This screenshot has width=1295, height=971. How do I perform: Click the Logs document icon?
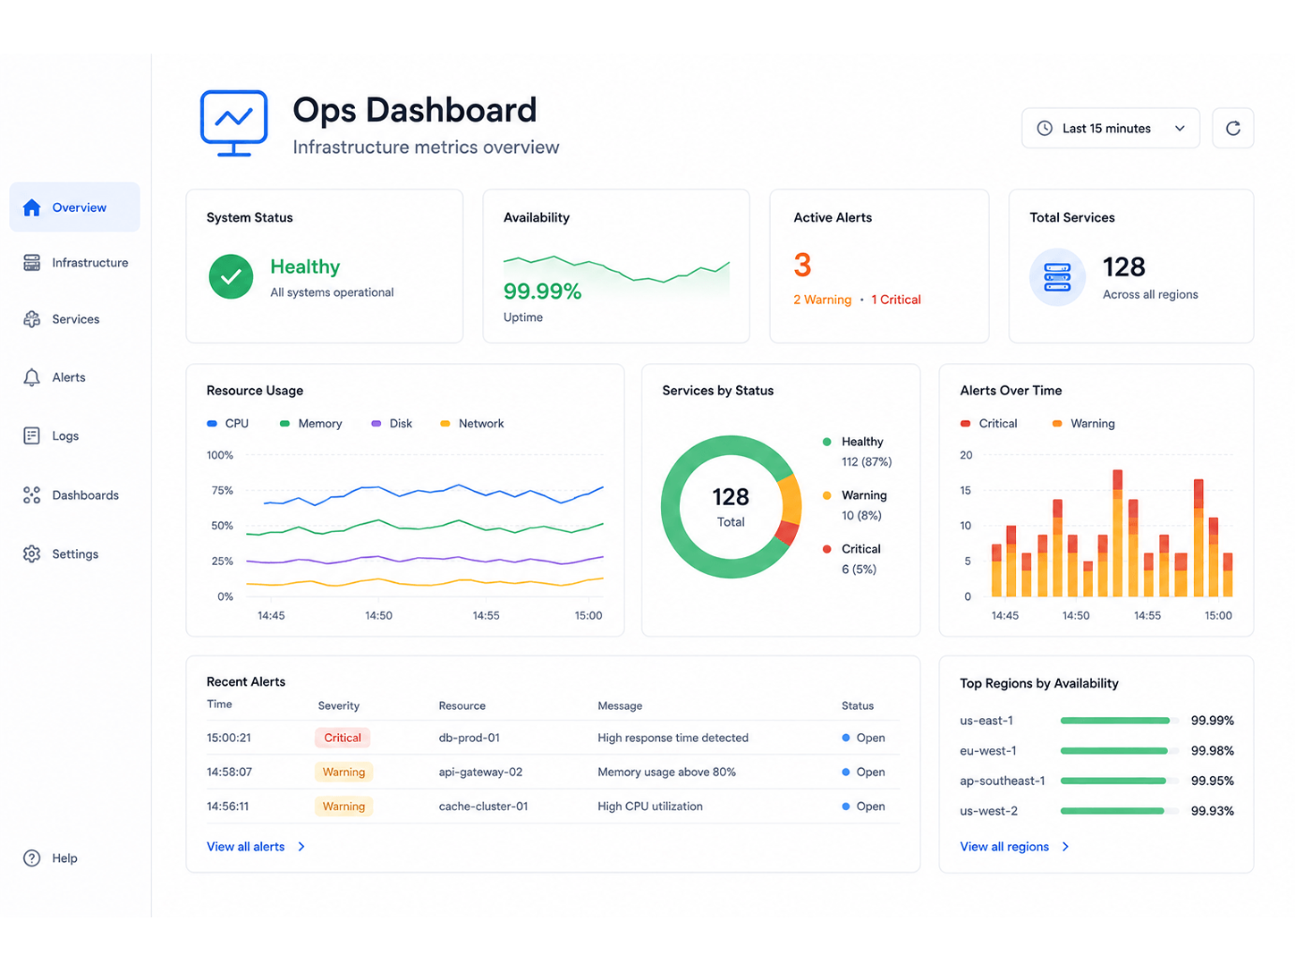coord(32,436)
